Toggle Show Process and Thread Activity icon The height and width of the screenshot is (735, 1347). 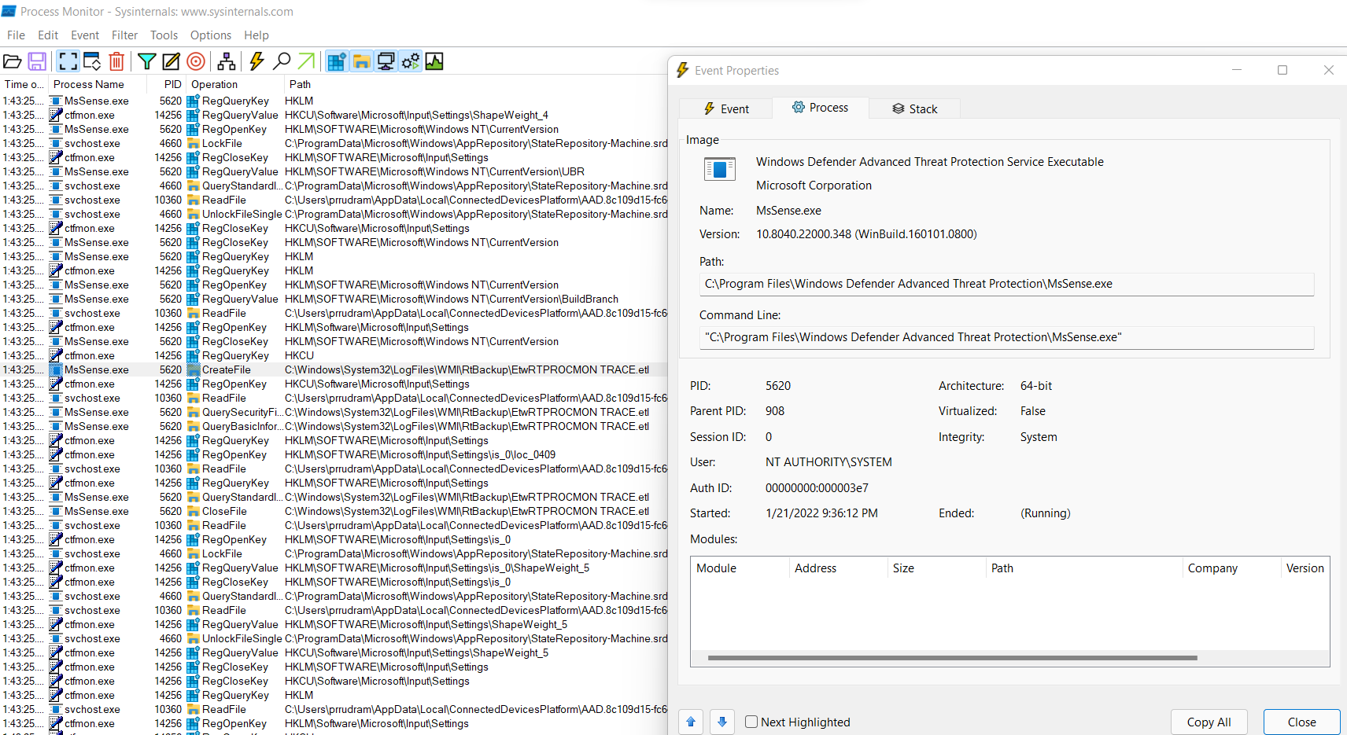(410, 61)
